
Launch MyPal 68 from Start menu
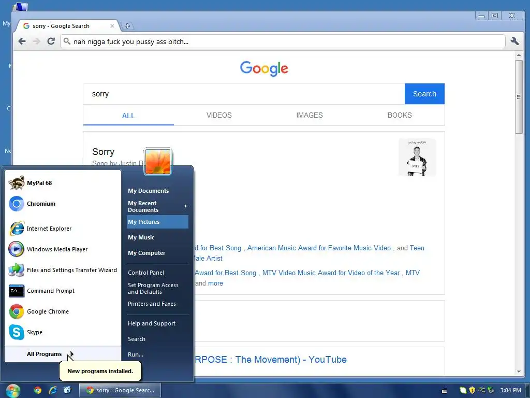click(x=63, y=183)
